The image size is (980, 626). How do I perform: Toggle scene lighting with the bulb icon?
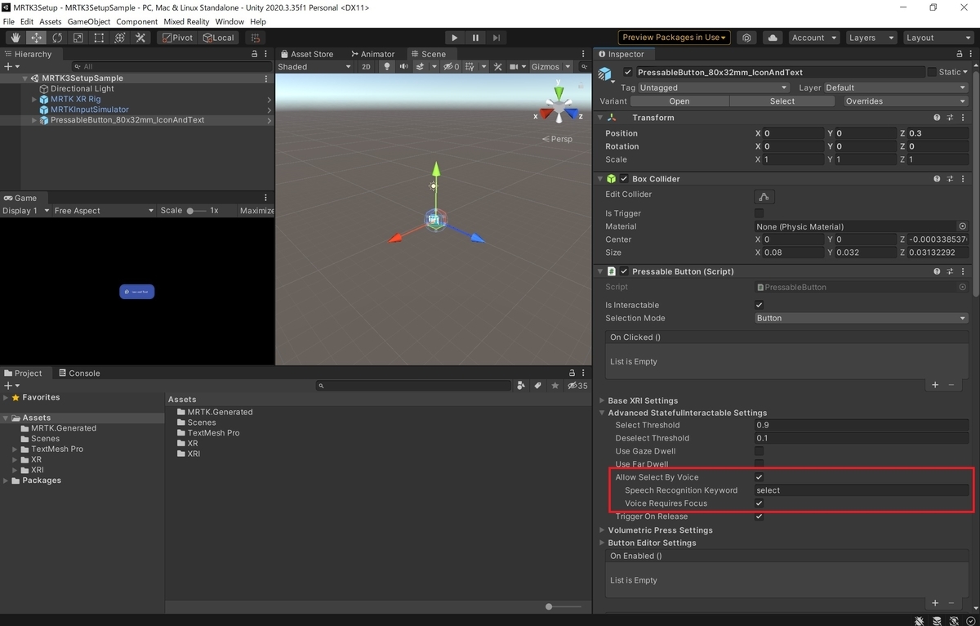pos(387,67)
